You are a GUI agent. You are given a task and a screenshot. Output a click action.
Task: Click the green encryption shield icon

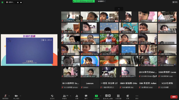point(2,2)
